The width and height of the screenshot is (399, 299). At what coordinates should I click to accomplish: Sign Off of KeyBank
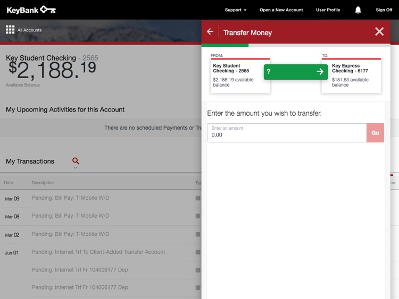[384, 10]
